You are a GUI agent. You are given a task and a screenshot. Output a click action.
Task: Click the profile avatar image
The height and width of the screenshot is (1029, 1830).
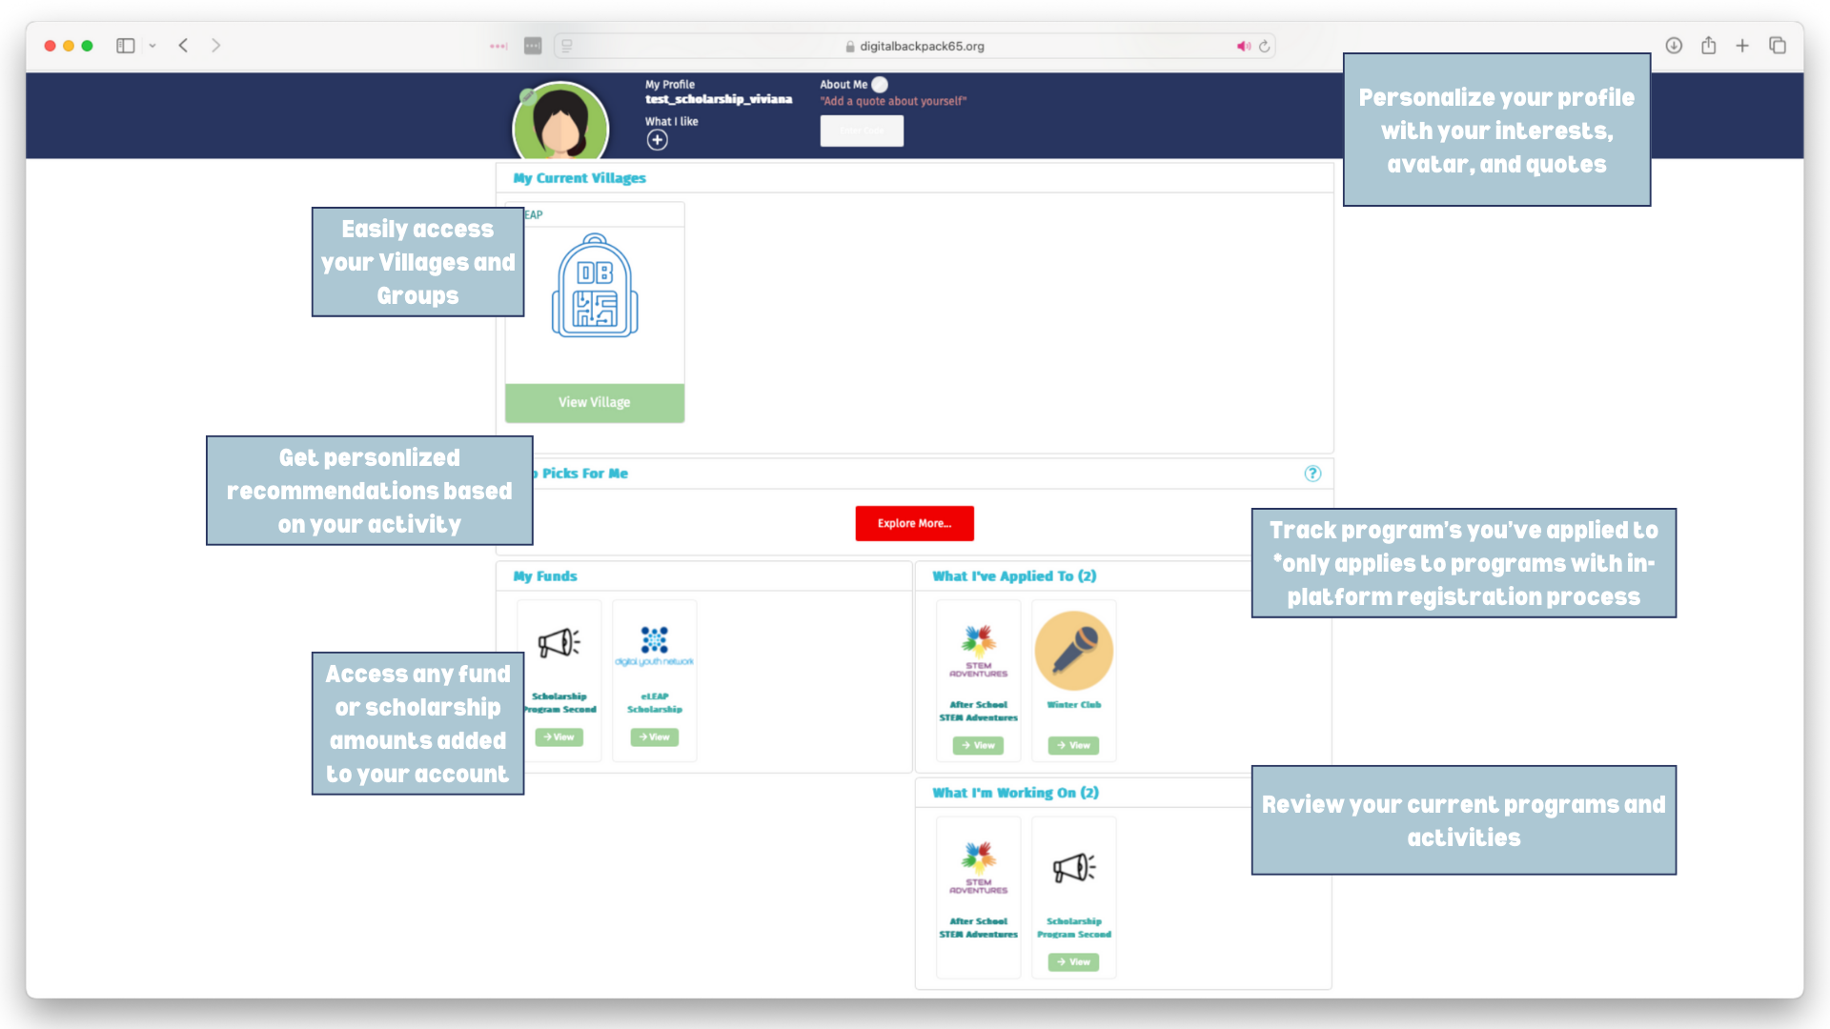point(560,122)
